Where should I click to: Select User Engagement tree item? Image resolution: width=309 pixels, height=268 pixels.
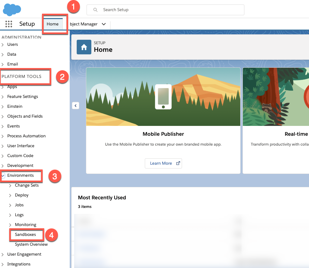click(24, 254)
